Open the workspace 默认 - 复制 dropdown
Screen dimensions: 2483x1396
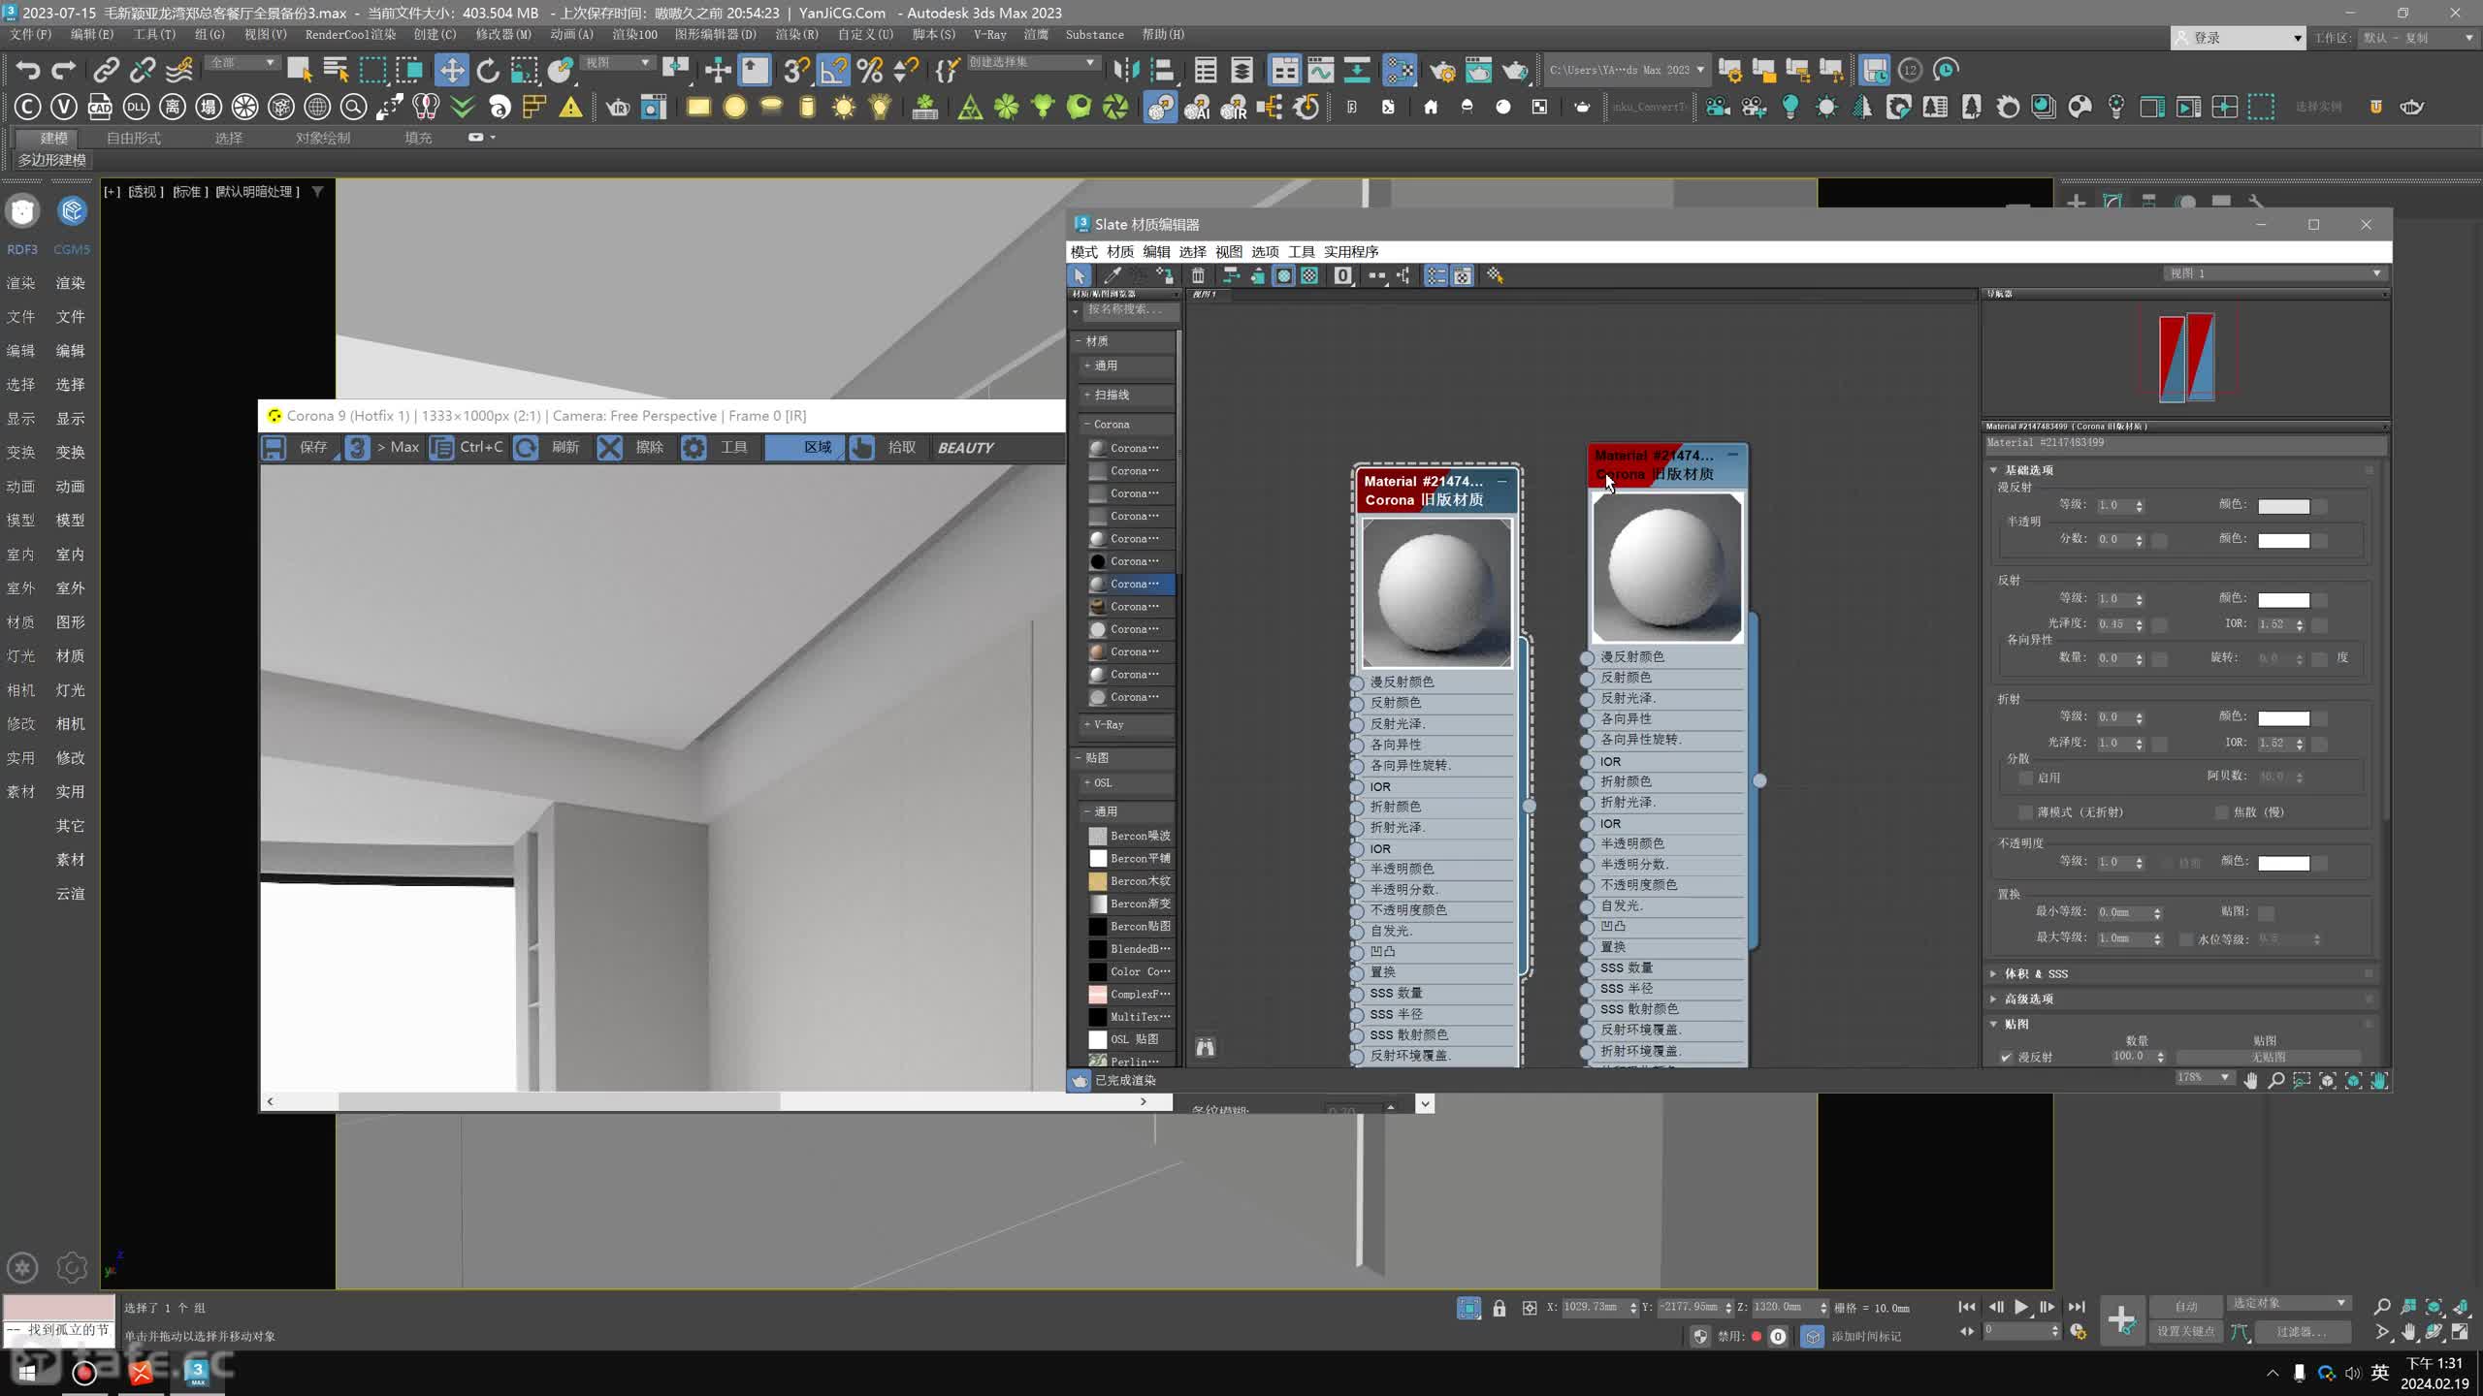click(x=2417, y=38)
